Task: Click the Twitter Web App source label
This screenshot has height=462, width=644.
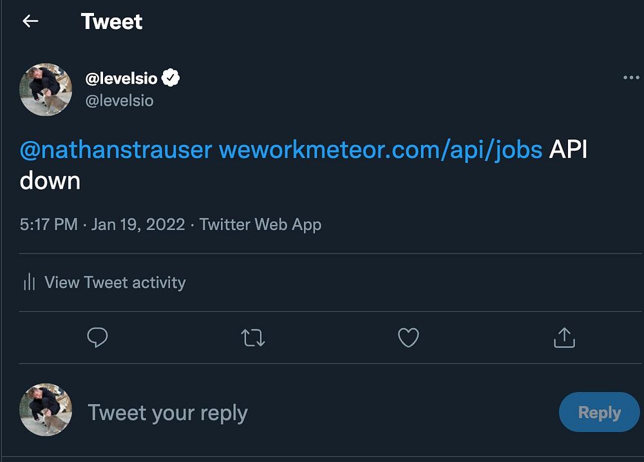Action: coord(260,225)
